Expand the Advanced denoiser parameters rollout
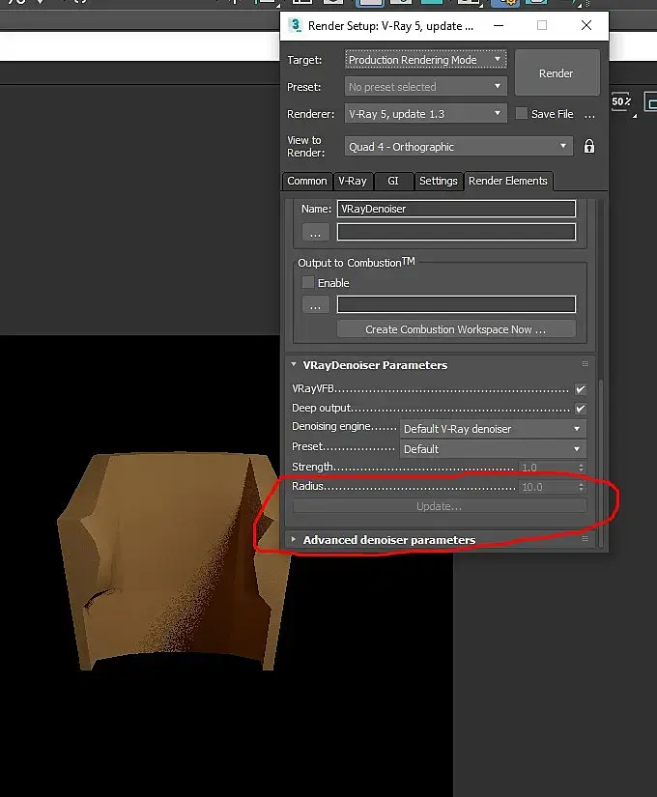This screenshot has height=797, width=657. 294,539
